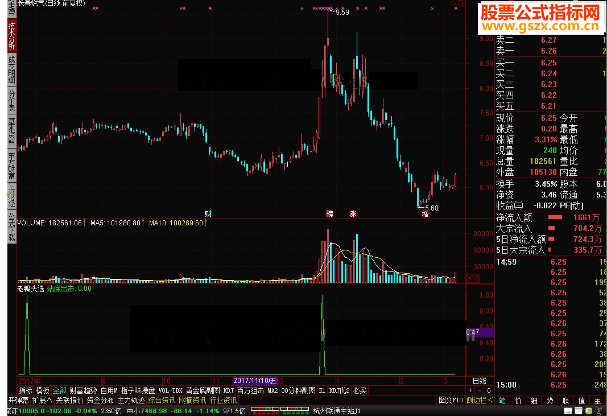Switch to the 笔 tick tab
Viewport: 607px width, 416px height.
pyautogui.click(x=502, y=401)
